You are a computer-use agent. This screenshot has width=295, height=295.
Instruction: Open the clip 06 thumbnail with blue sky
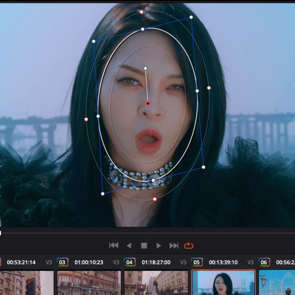click(277, 283)
